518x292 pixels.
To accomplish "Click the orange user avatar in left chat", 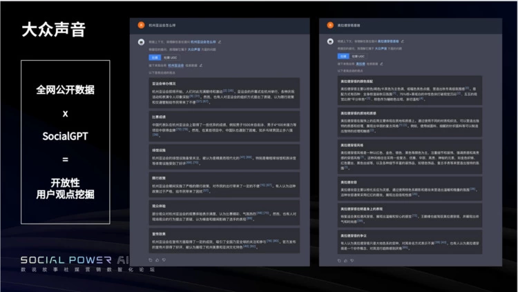I will point(142,25).
